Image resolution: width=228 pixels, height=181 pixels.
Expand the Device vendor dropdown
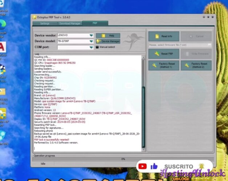(x=91, y=35)
